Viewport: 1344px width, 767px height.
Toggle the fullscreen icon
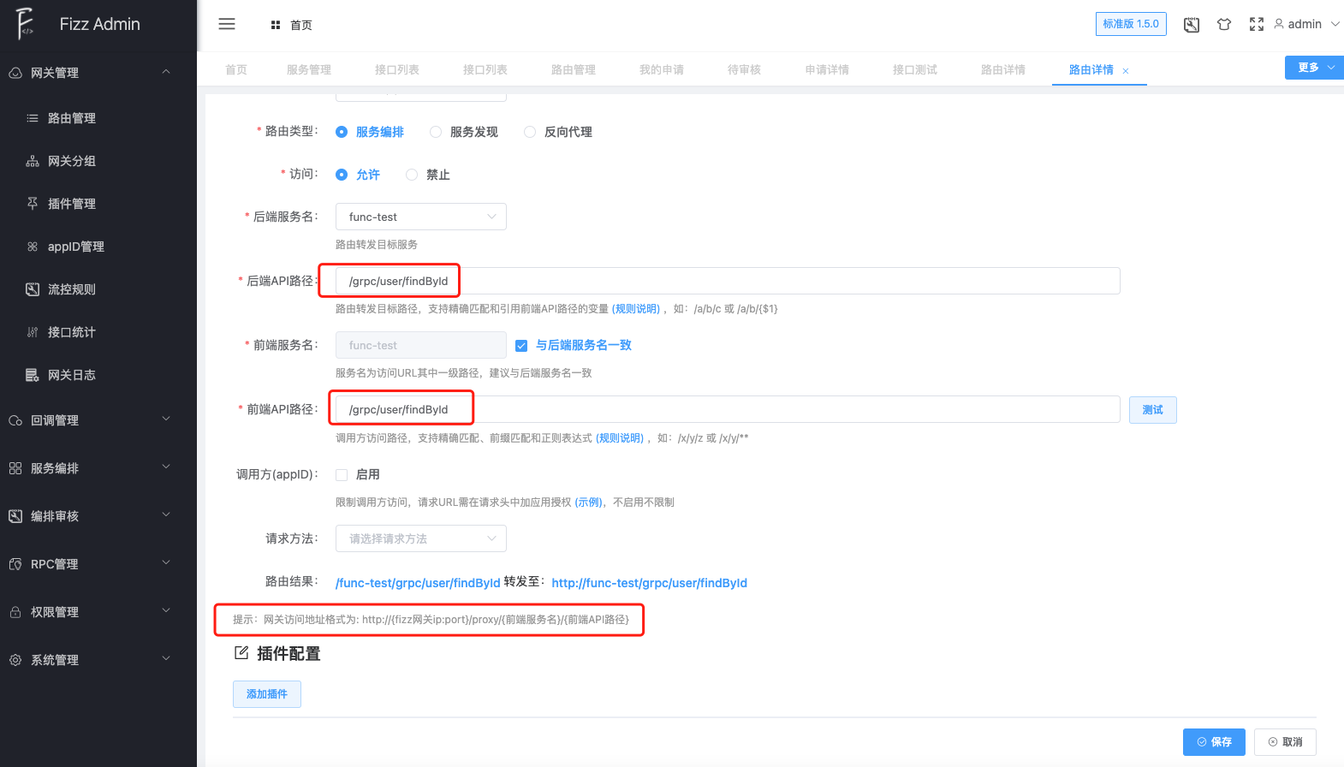1257,25
